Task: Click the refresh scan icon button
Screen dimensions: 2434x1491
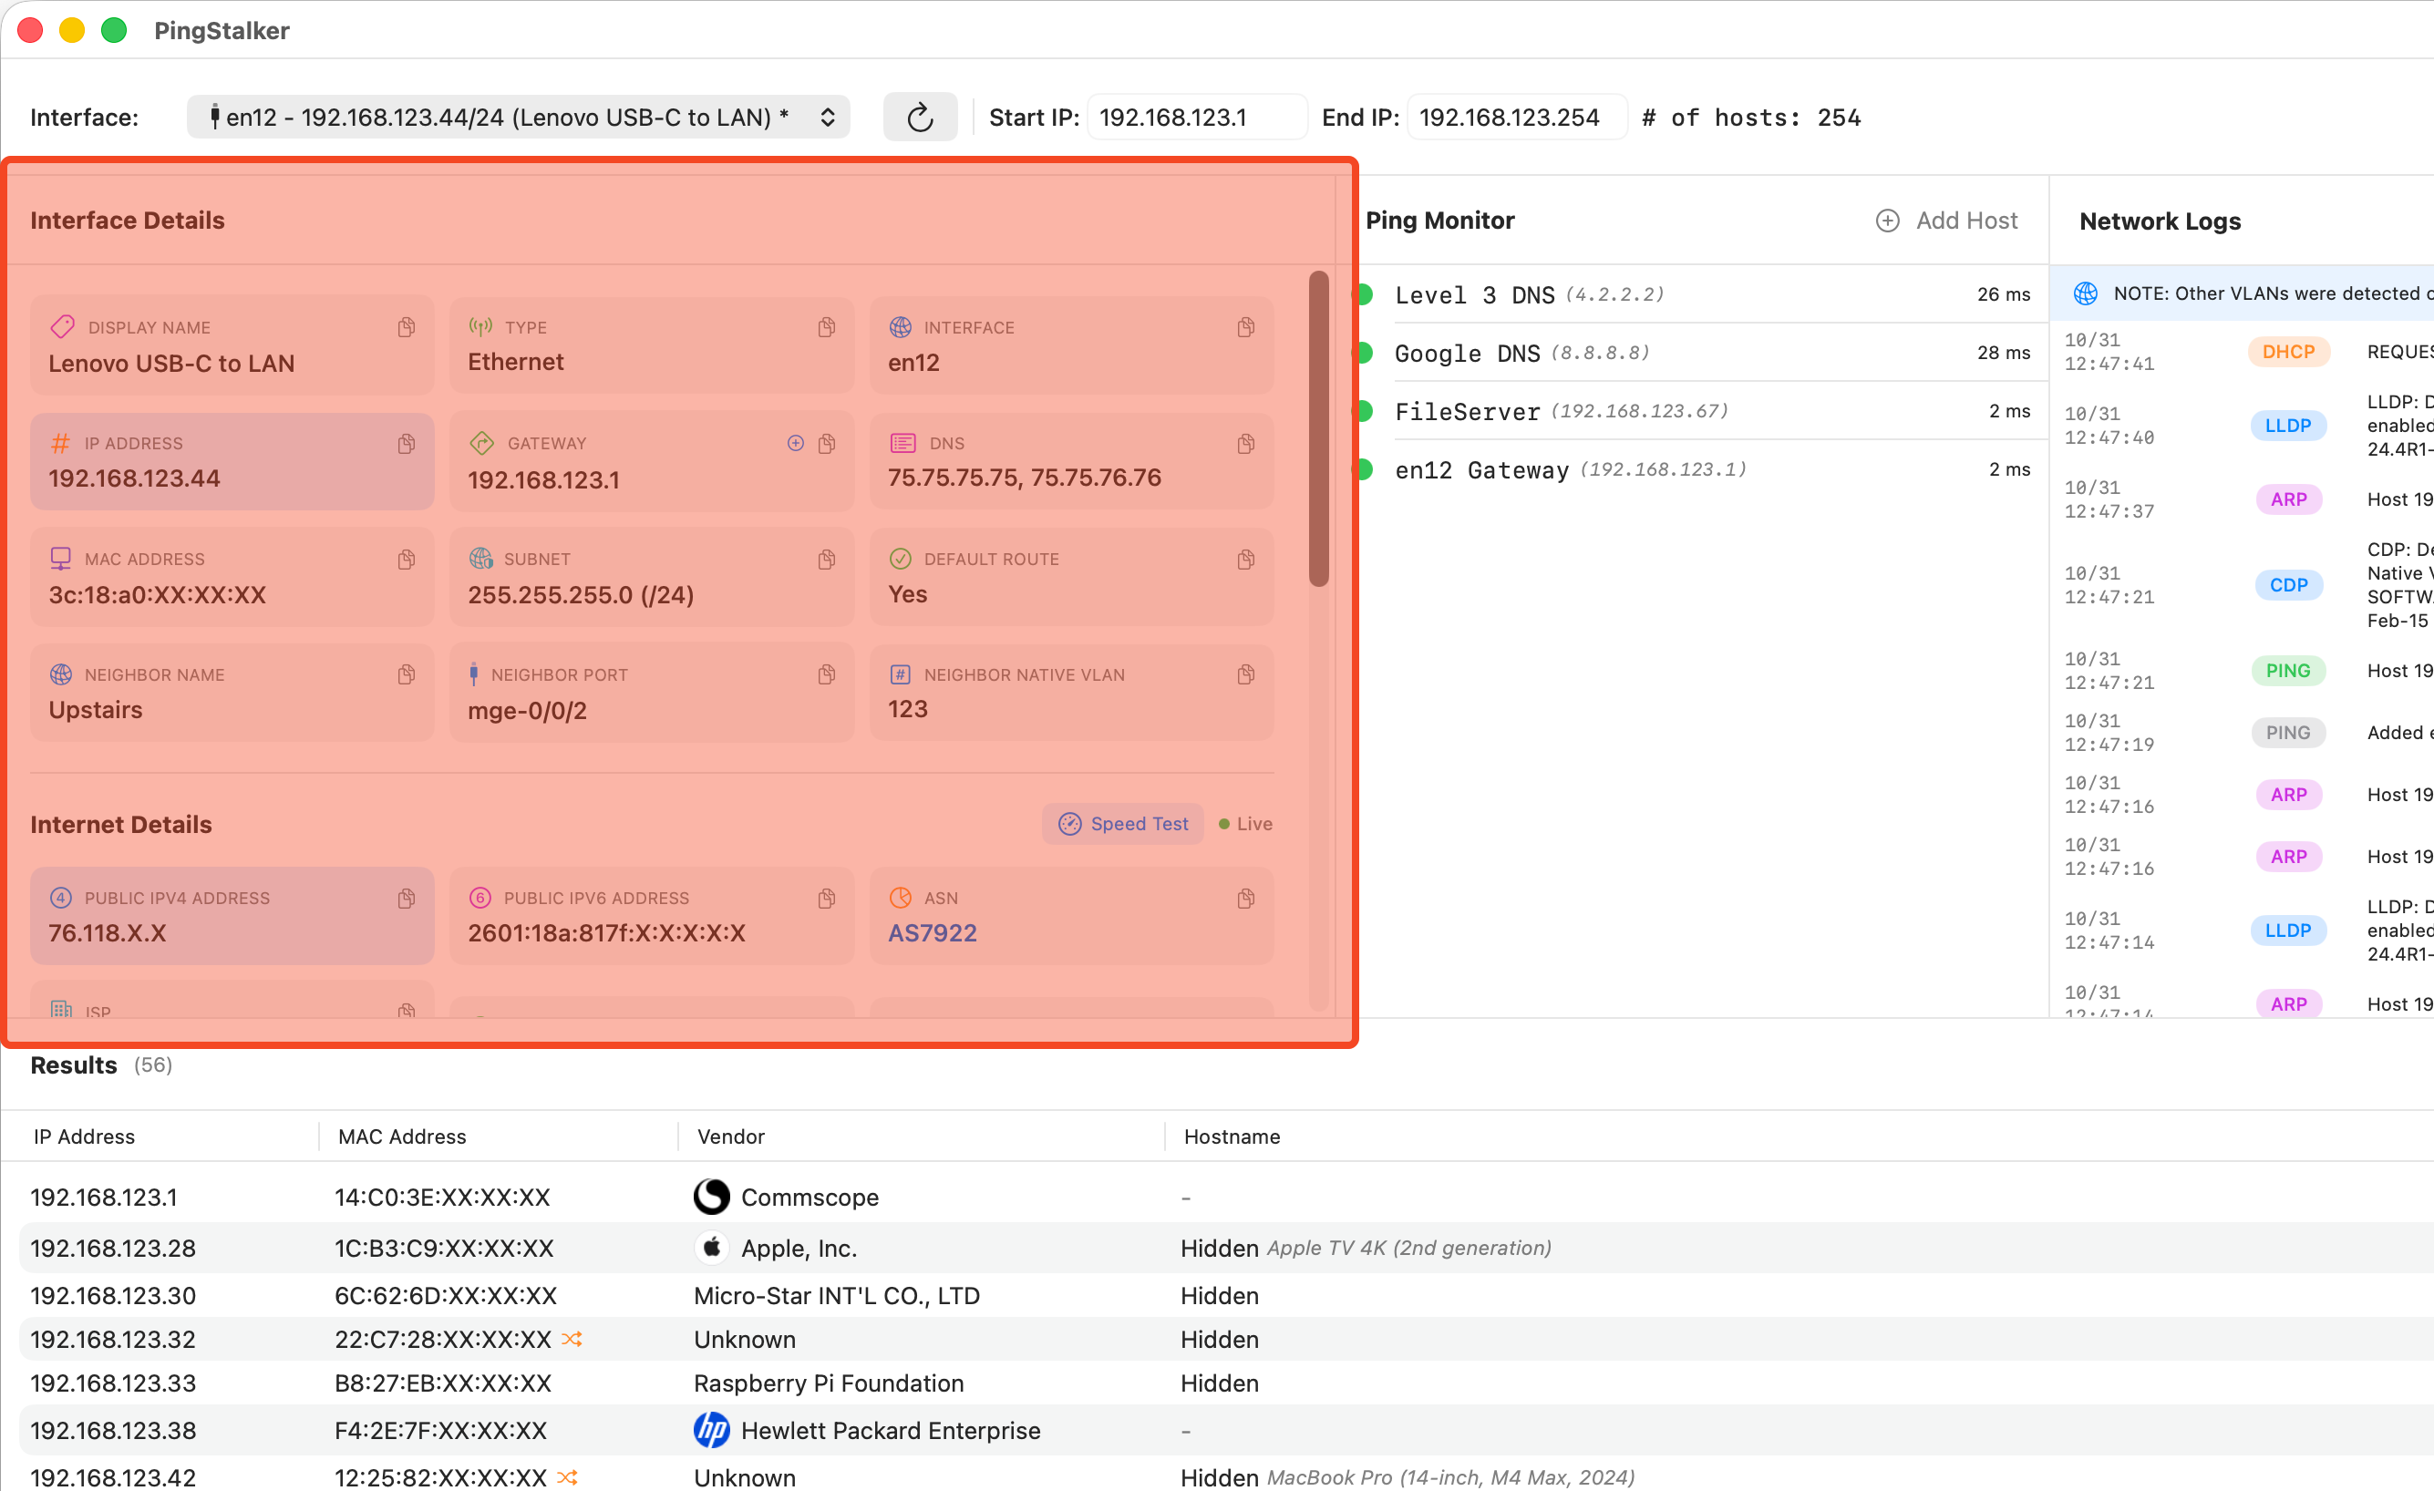Action: (x=920, y=118)
